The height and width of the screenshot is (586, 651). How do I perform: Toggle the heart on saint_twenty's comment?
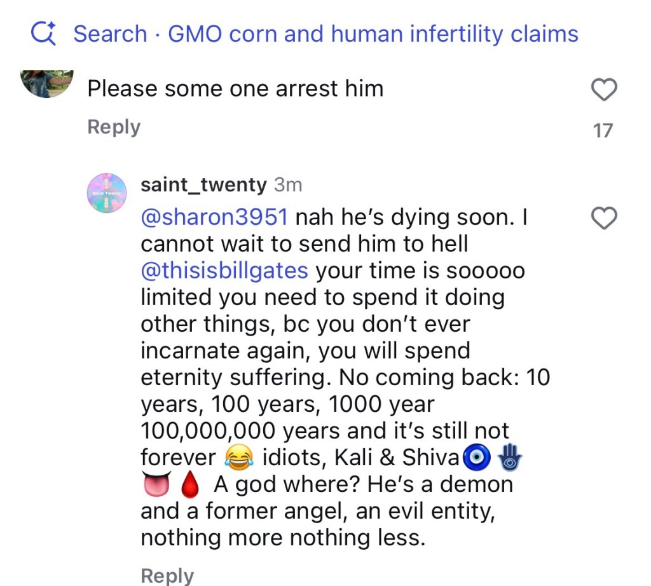coord(603,219)
